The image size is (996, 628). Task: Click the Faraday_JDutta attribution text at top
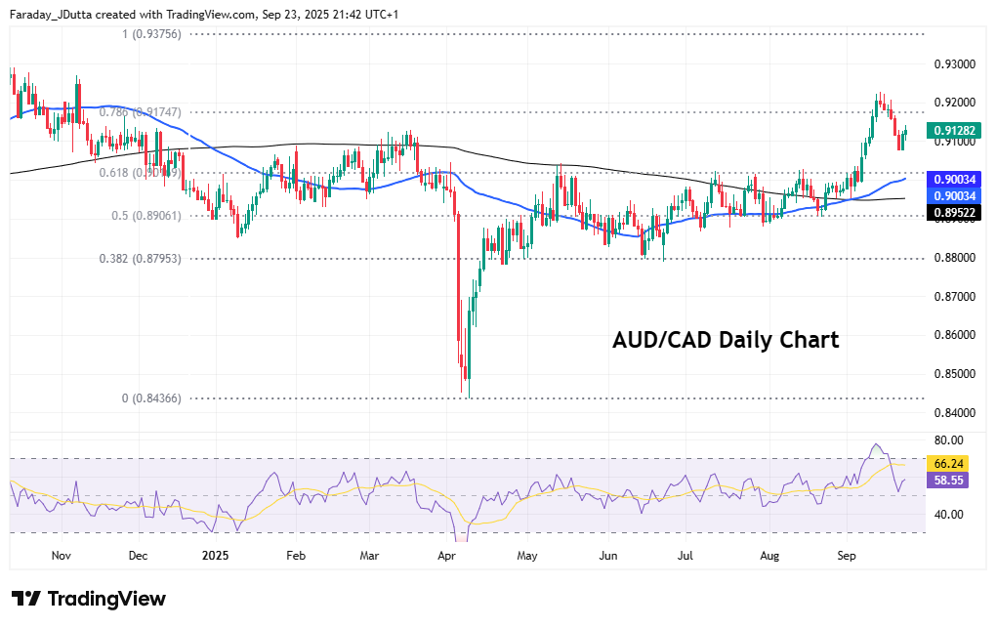pyautogui.click(x=56, y=15)
